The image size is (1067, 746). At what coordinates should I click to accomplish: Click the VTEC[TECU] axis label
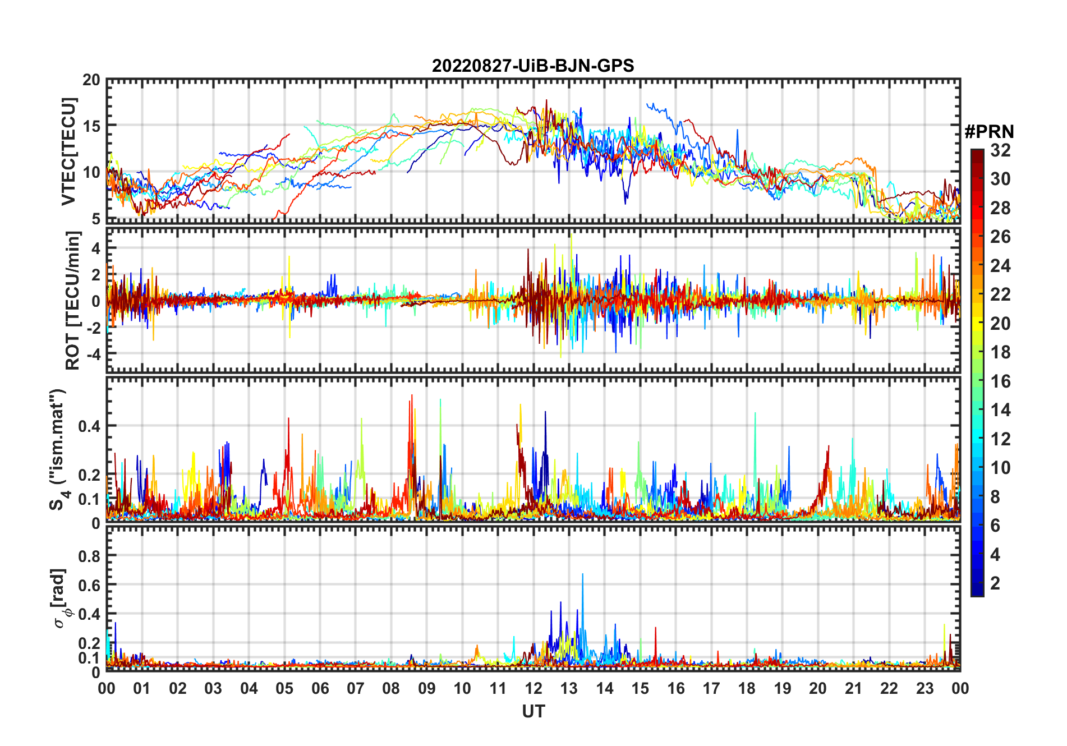coord(68,151)
